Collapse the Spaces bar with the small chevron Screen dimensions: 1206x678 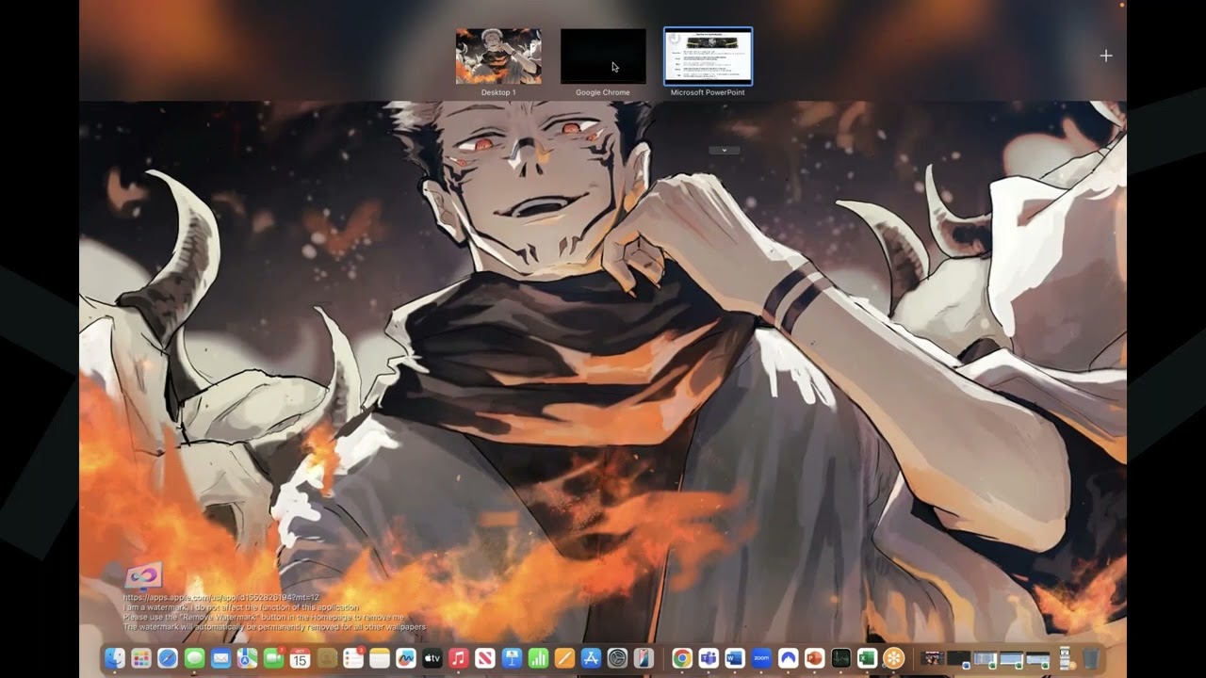(724, 150)
